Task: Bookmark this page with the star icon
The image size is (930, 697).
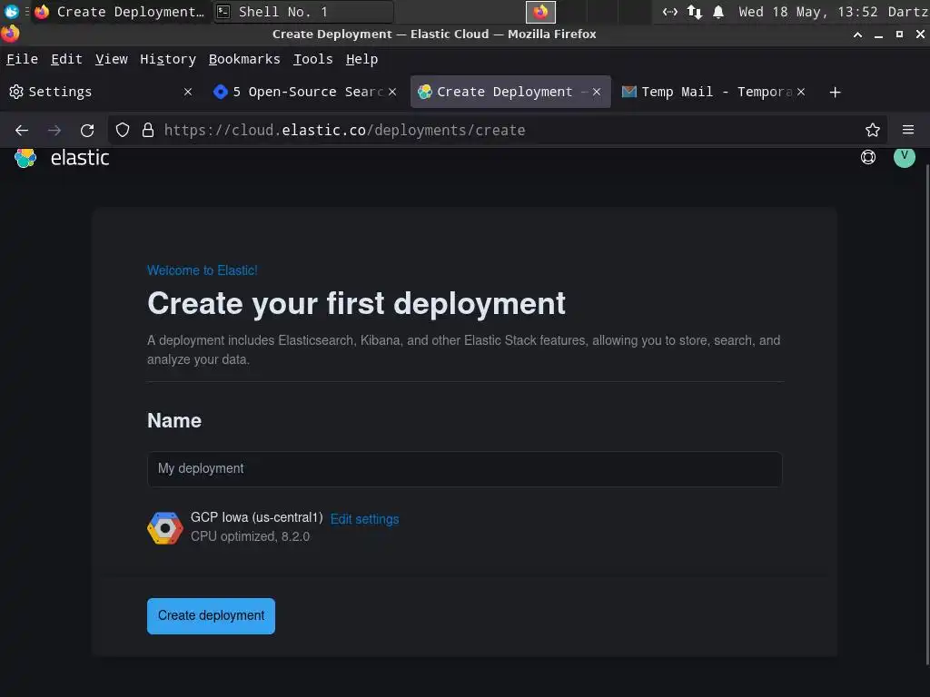Action: coord(872,131)
